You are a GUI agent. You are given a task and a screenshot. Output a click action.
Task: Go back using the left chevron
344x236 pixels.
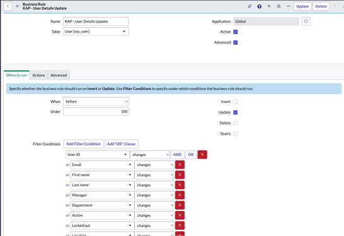pos(8,6)
